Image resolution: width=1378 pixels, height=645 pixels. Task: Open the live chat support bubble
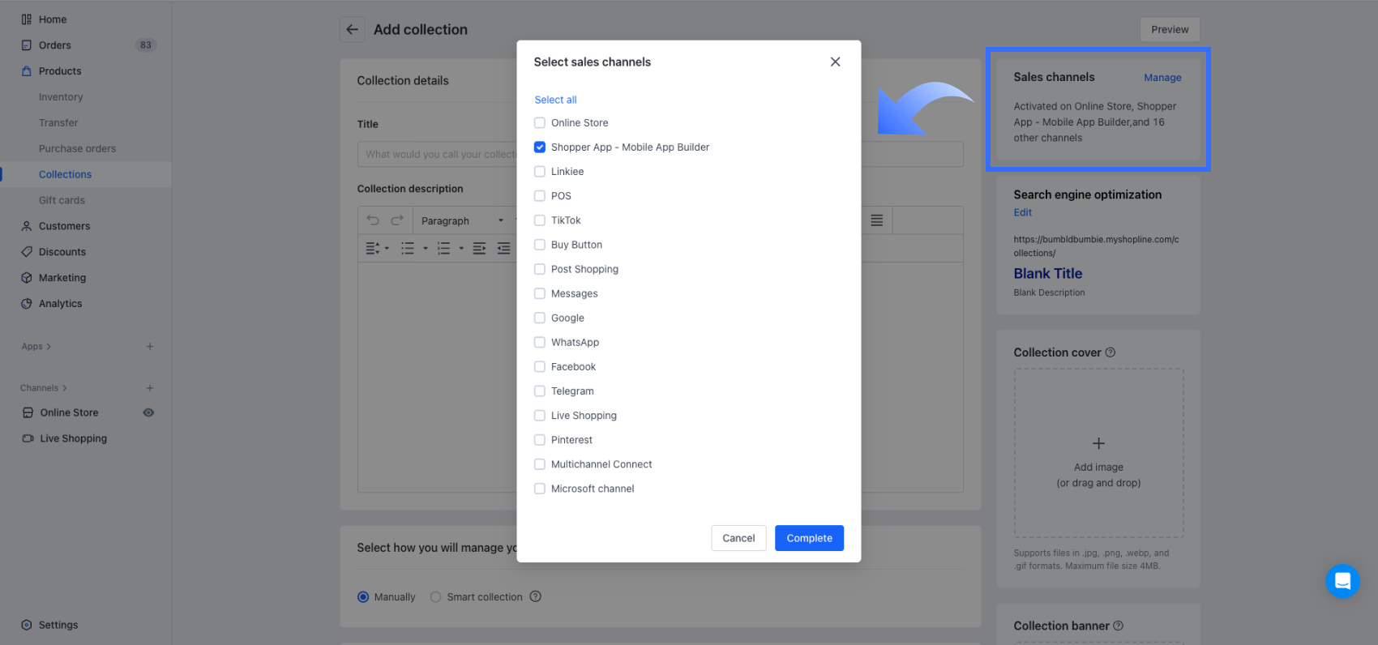click(1342, 581)
